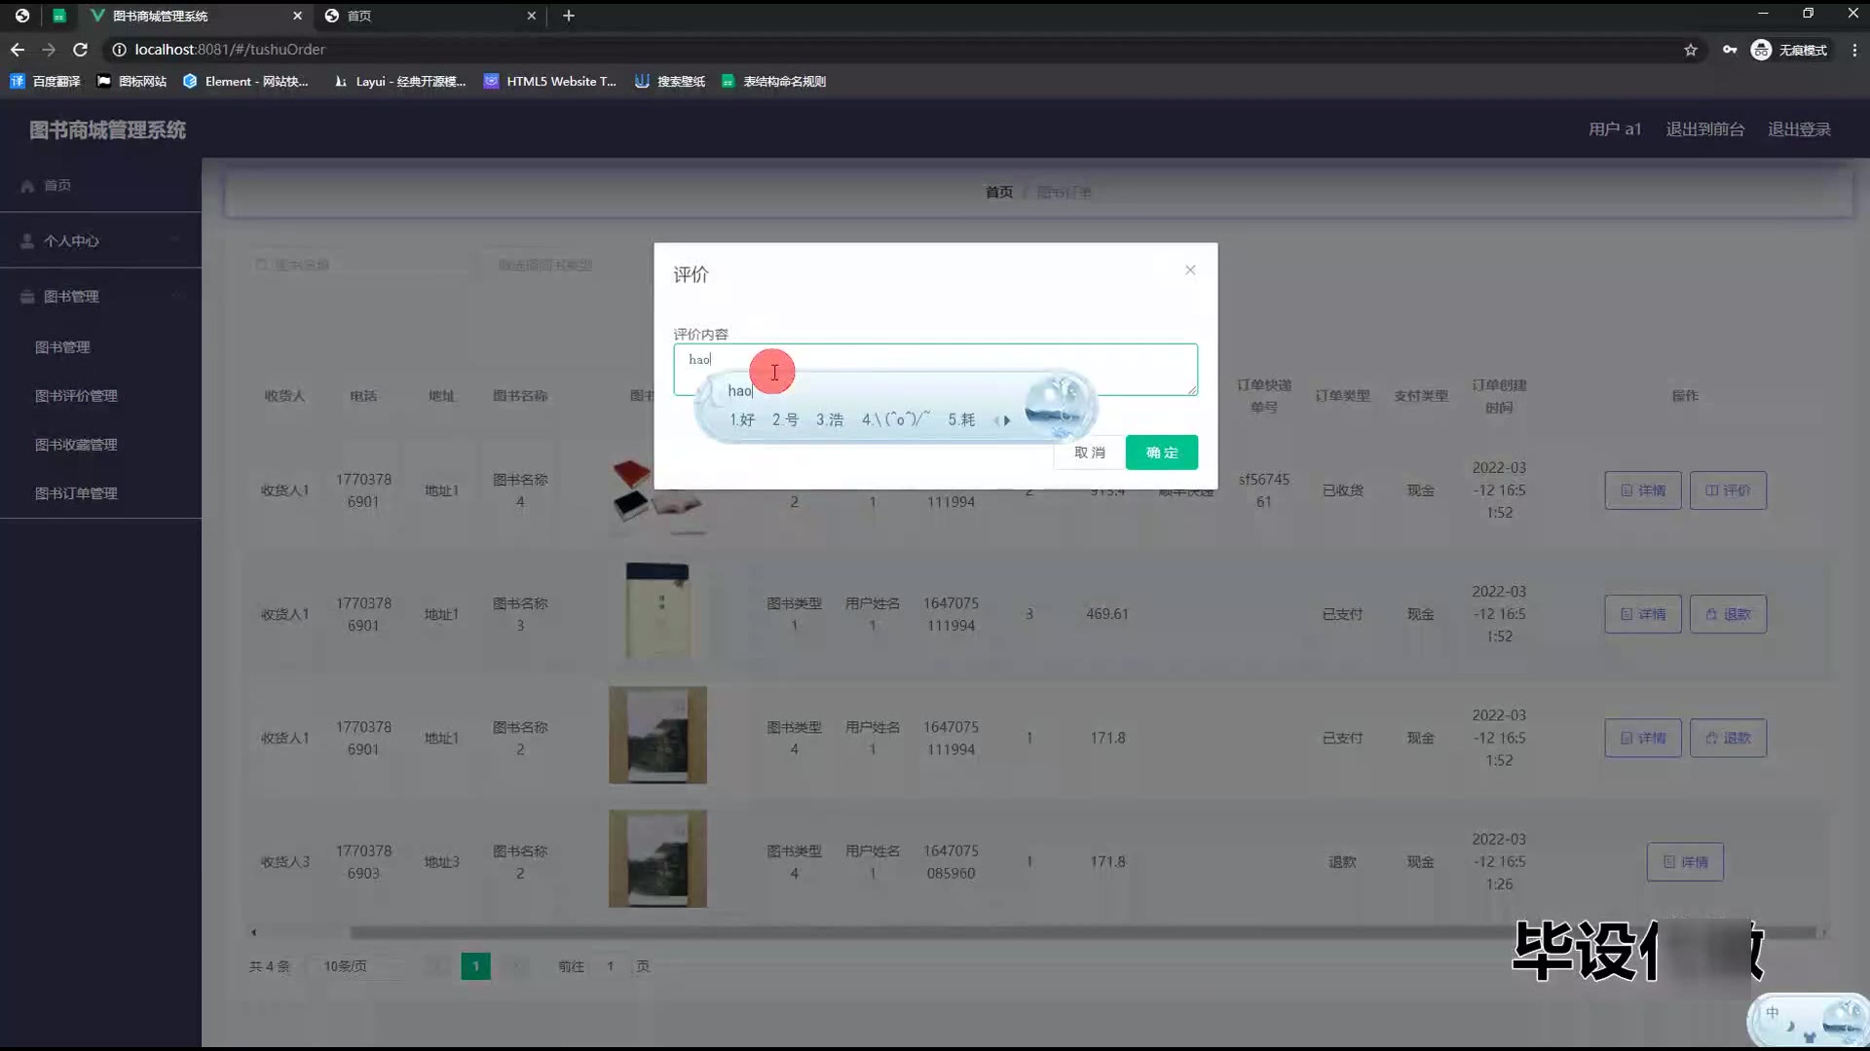Image resolution: width=1870 pixels, height=1051 pixels.
Task: Click the 无痕模式 incognito indicator
Action: click(1789, 50)
